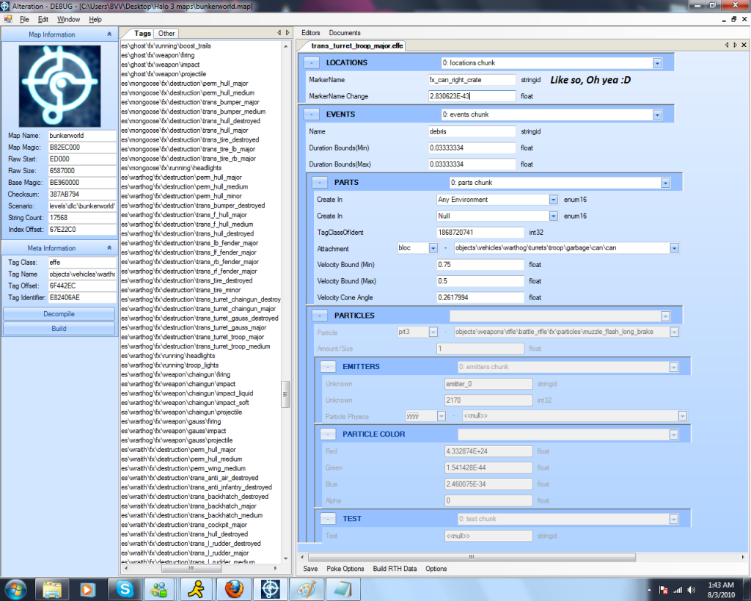Collapse the TEST section

pyautogui.click(x=328, y=519)
